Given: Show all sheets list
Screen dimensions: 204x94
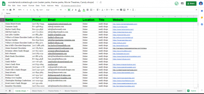Looking at the screenshot, I should coord(10,91).
